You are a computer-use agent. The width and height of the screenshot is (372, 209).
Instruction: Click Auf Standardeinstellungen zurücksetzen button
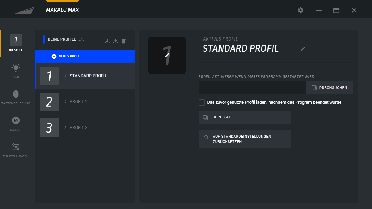point(245,139)
